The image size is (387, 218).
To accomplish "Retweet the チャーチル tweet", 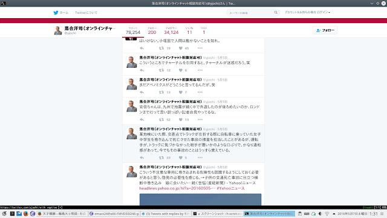I will coord(161,70).
